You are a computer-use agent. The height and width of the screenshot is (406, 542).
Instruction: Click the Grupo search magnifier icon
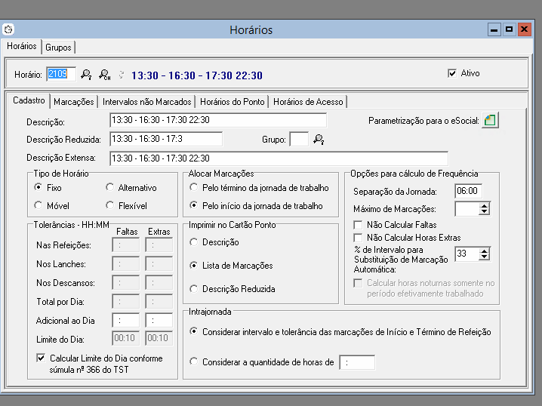pos(319,139)
